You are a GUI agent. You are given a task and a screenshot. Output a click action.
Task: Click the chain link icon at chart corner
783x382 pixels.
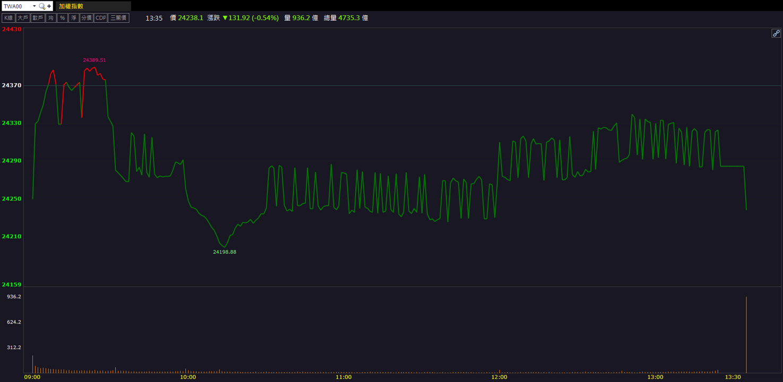pyautogui.click(x=776, y=33)
